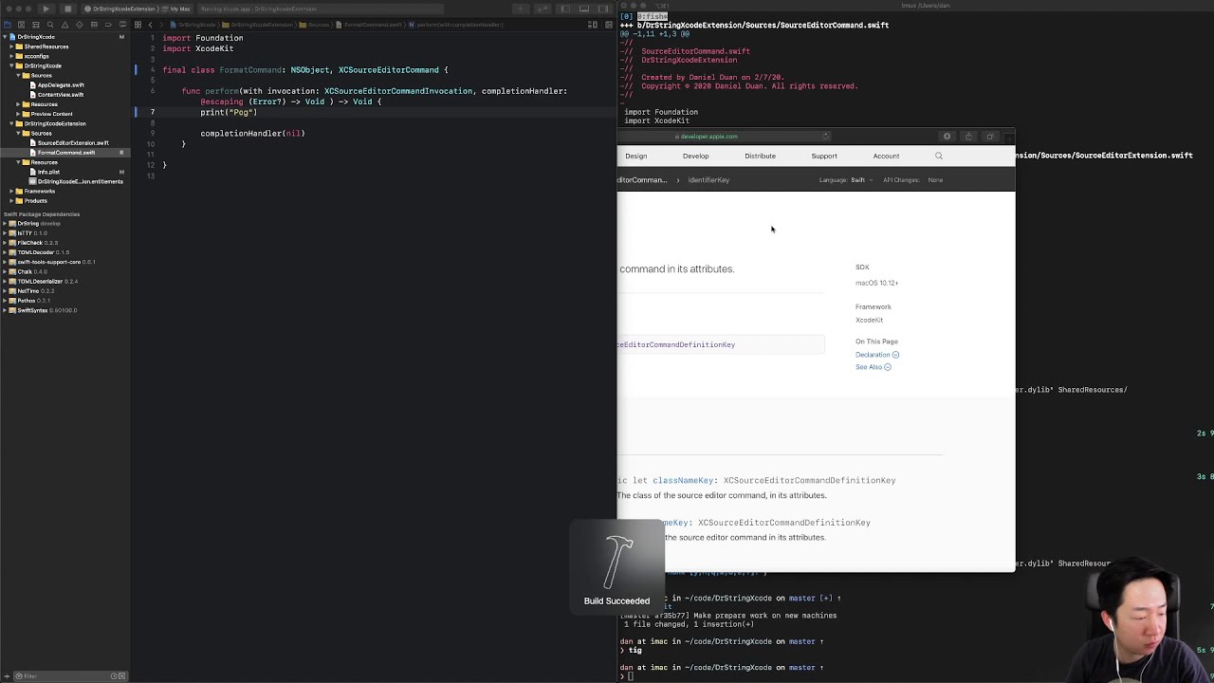The width and height of the screenshot is (1214, 683).
Task: Click the Xcode Run (play) button
Action: point(46,9)
